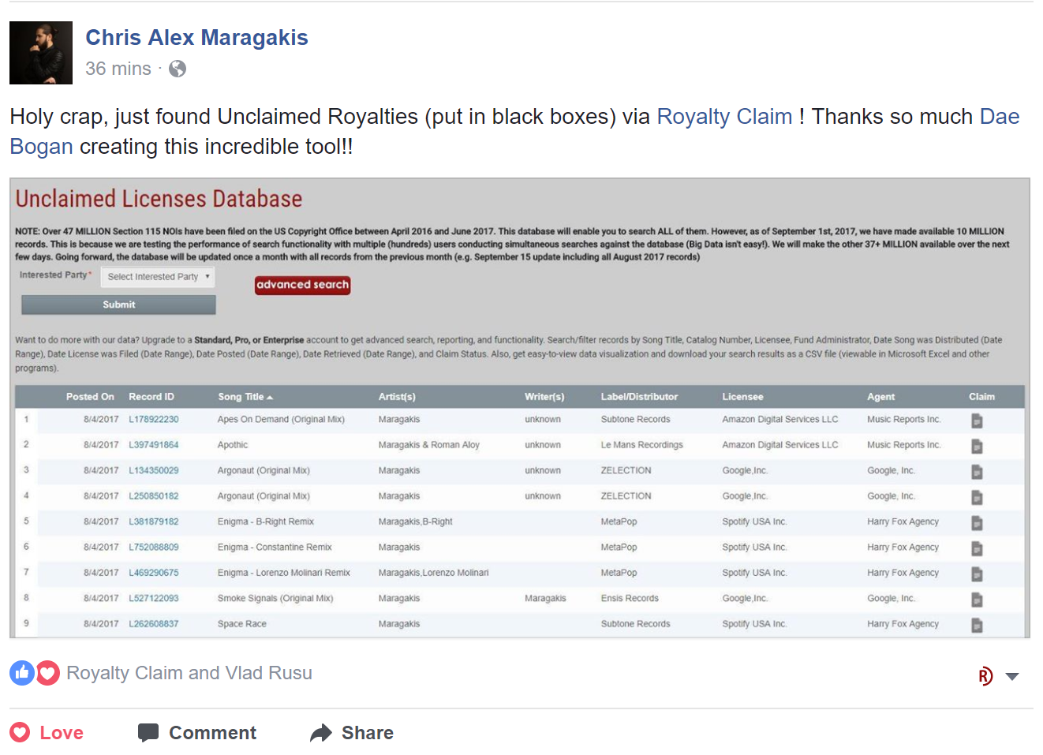
Task: Click the public globe privacy icon
Action: [x=178, y=69]
